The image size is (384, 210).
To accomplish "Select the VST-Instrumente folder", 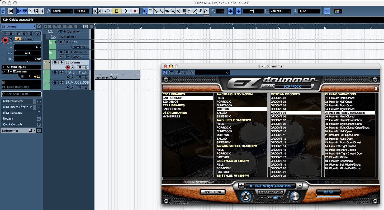I will [x=69, y=31].
